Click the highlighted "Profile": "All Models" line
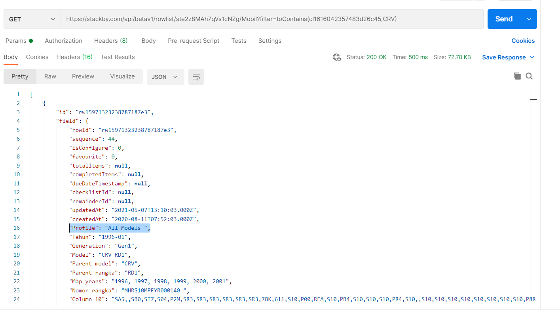The width and height of the screenshot is (560, 311). pyautogui.click(x=110, y=228)
